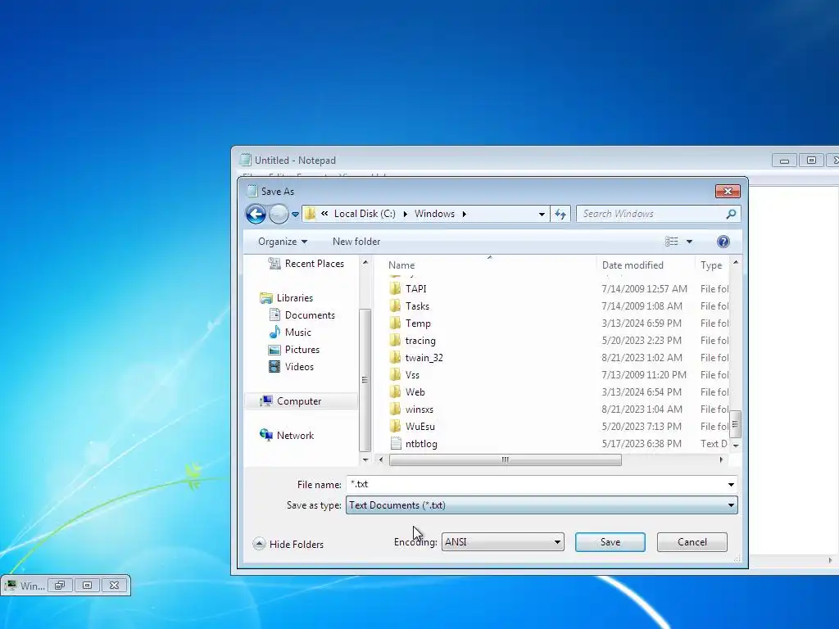This screenshot has height=629, width=839.
Task: Click the Vss folder icon
Action: (x=395, y=374)
